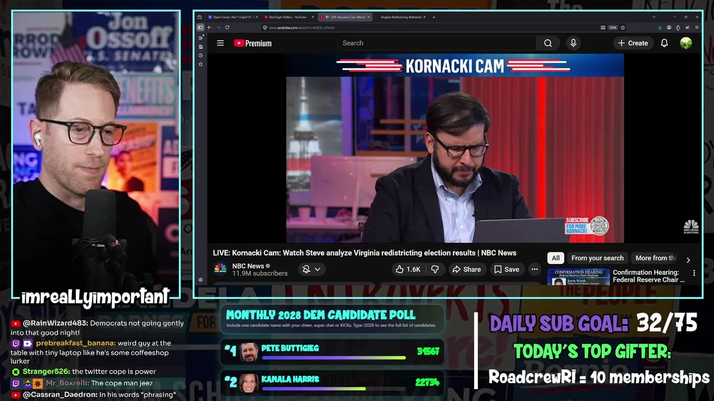
Task: Toggle picture-in-picture icon in address bar
Action: coord(603,27)
